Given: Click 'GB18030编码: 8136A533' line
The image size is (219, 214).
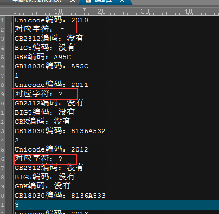Looking at the screenshot, I should 60,196.
